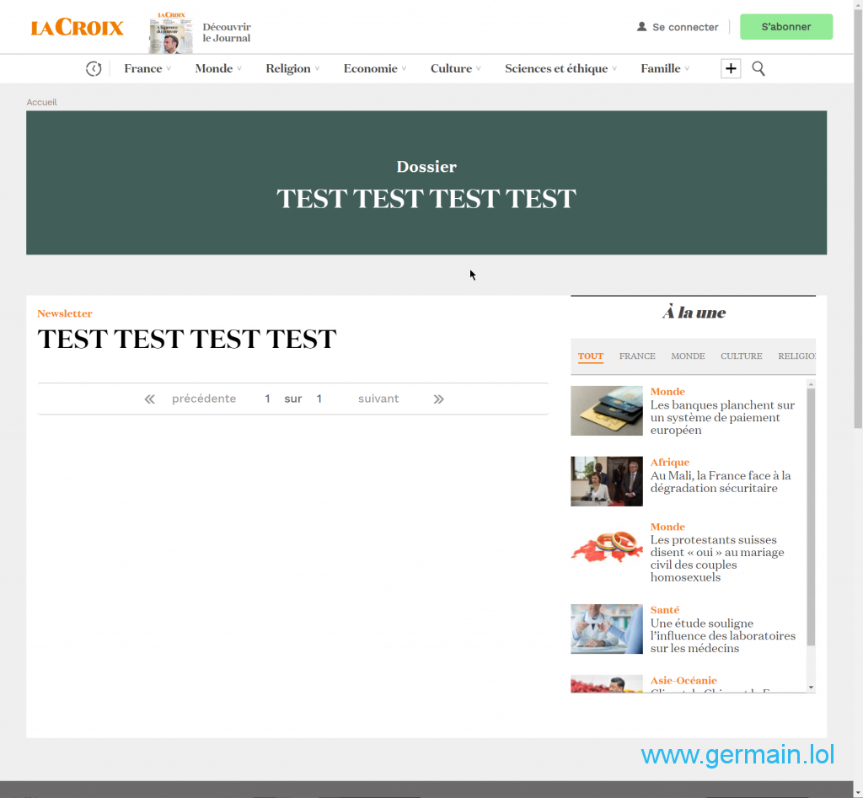Select the TOUT tab in À la une
863x798 pixels.
point(591,356)
